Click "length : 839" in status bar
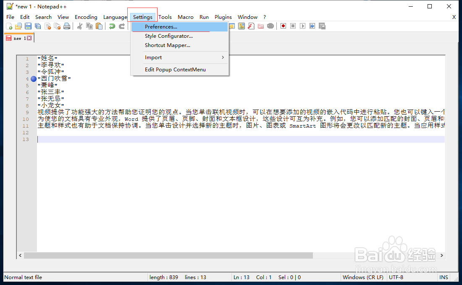The height and width of the screenshot is (285, 462). [x=163, y=277]
